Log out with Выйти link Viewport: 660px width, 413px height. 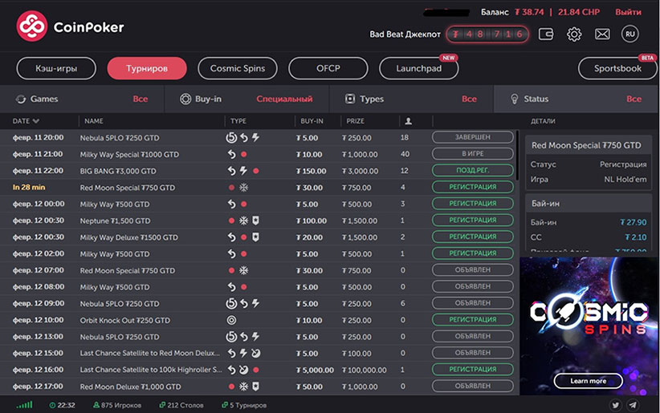(x=628, y=12)
